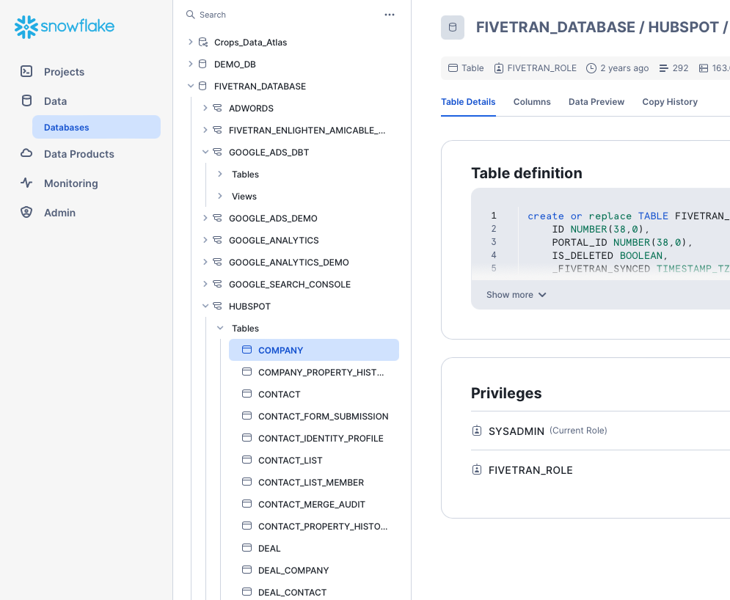The height and width of the screenshot is (600, 730).
Task: Click the FIVETRAN_DATABASE database icon in tree
Action: click(202, 86)
